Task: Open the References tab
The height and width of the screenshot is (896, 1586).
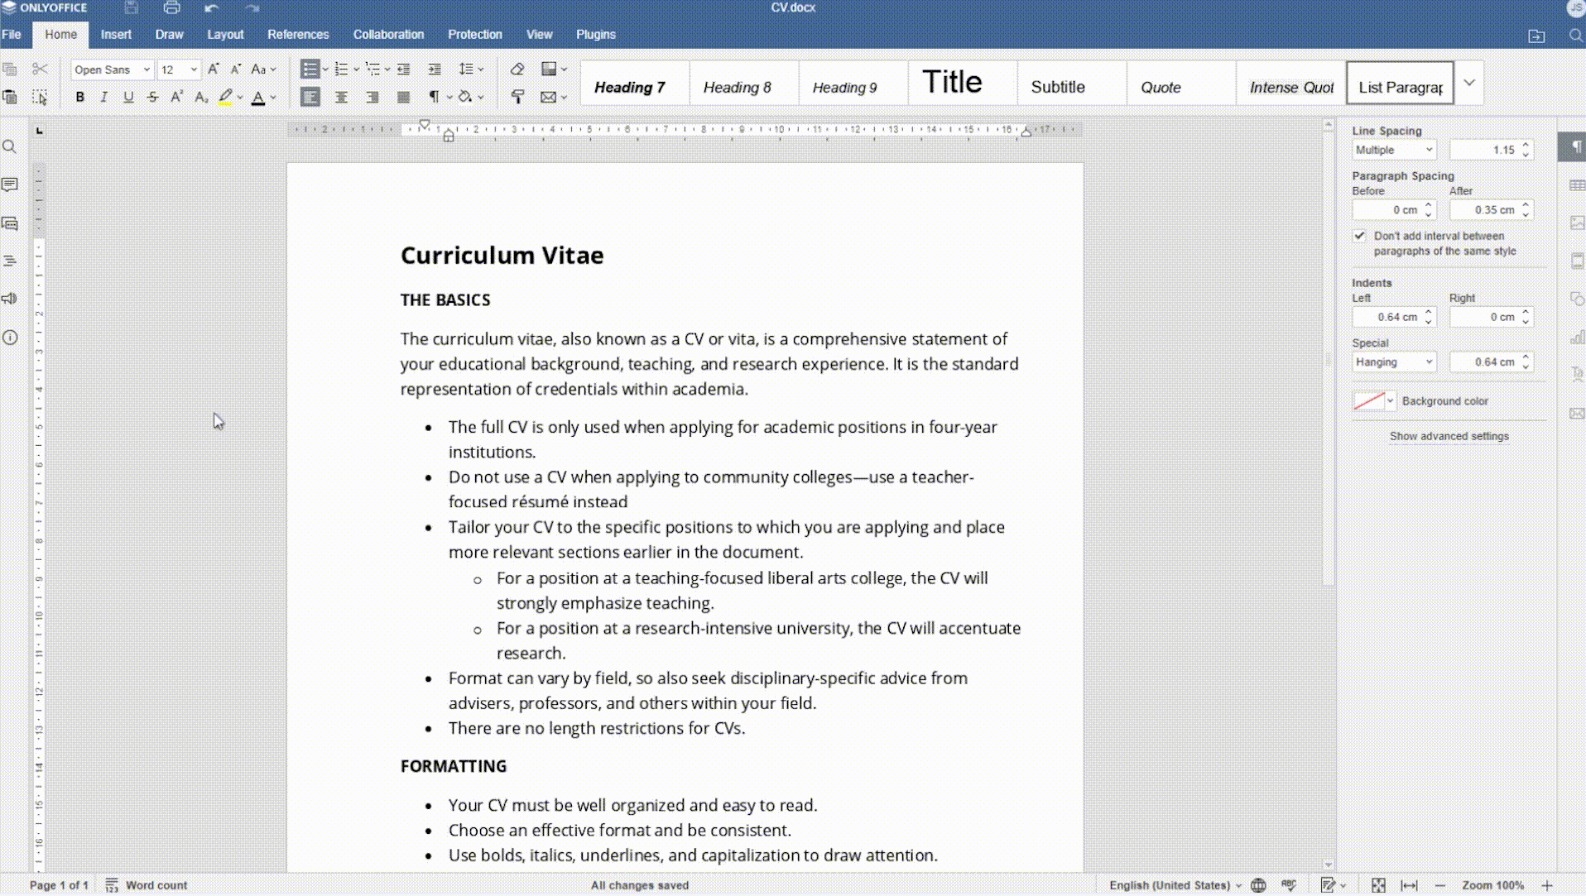Action: tap(298, 35)
